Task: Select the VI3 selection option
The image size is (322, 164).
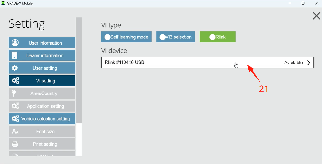Action: [x=176, y=37]
